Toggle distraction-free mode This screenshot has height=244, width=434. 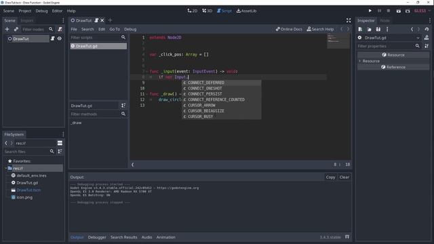[349, 20]
